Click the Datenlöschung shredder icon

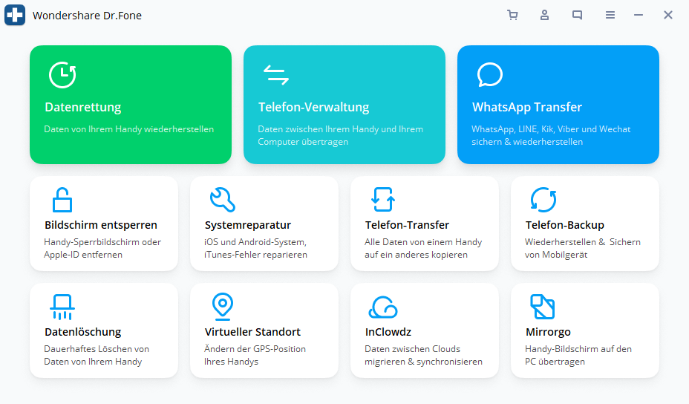[62, 307]
